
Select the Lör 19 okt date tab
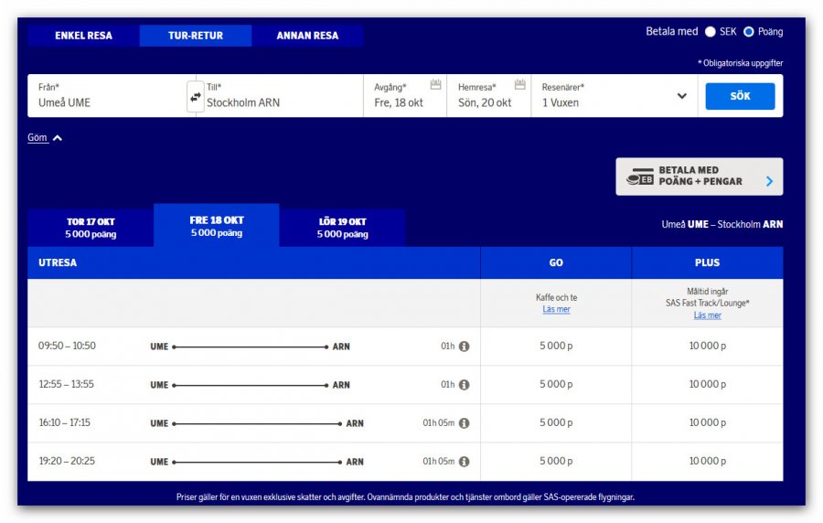[x=344, y=228]
